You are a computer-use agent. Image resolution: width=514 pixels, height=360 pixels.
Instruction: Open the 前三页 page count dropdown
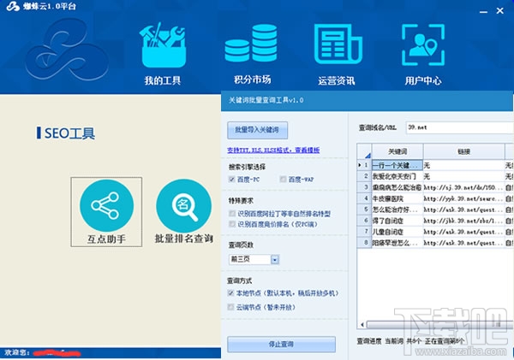click(275, 260)
